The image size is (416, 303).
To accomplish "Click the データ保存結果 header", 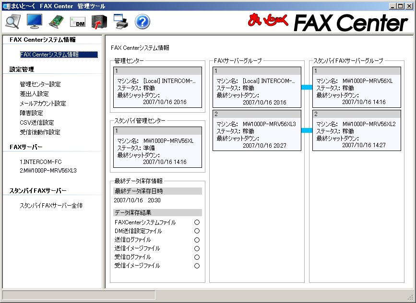I will pyautogui.click(x=157, y=212).
